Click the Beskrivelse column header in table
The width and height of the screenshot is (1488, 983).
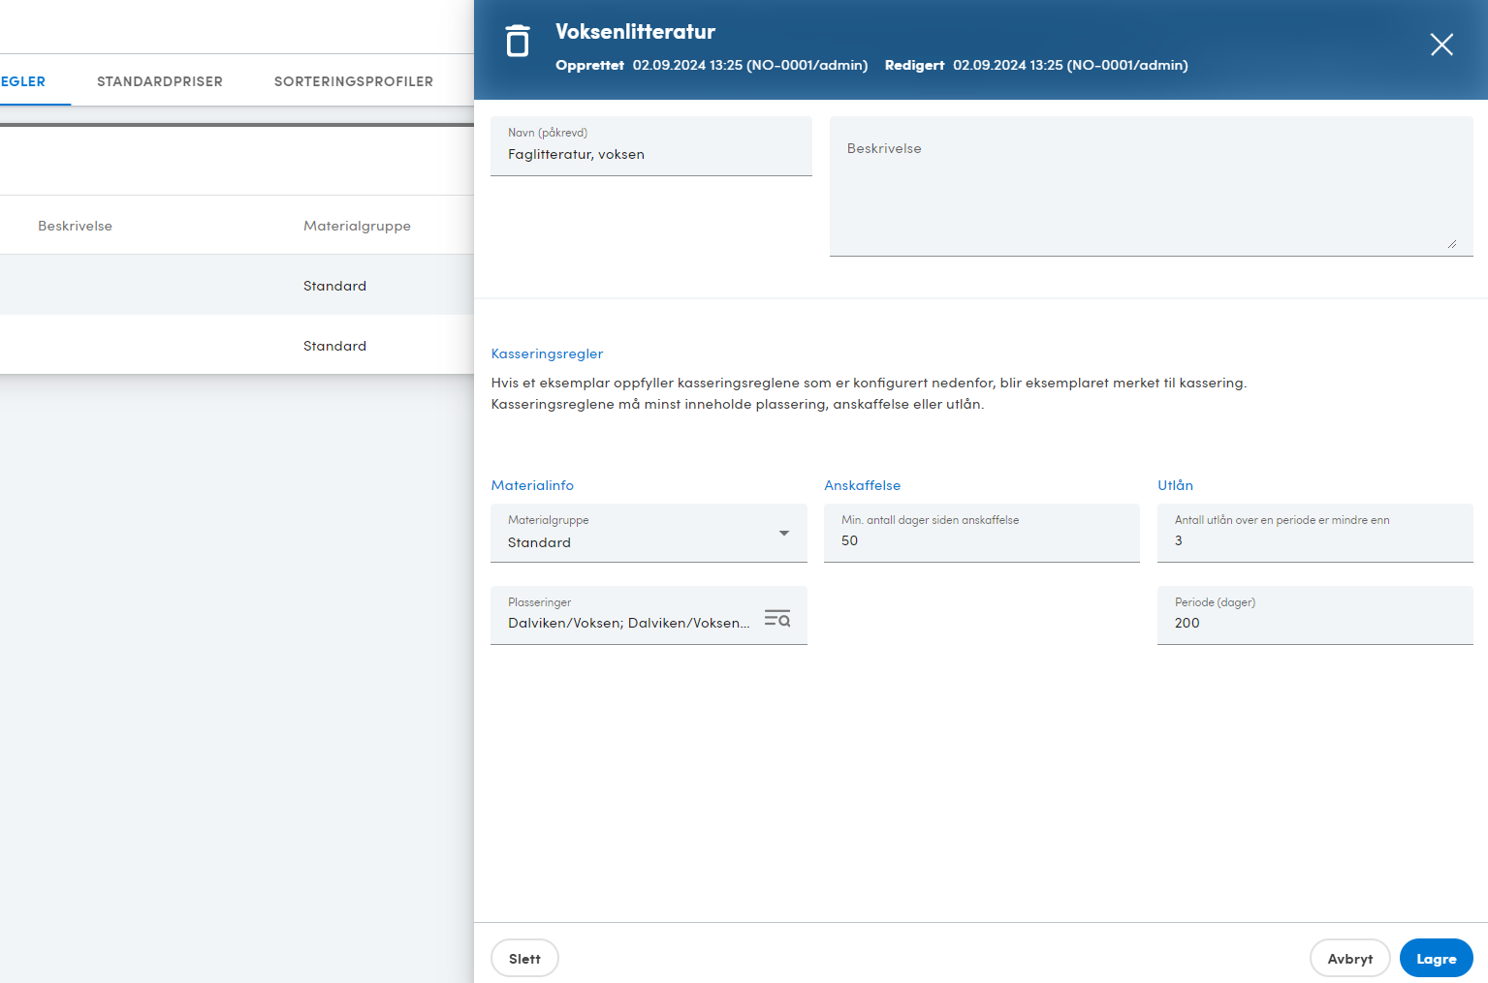75,226
